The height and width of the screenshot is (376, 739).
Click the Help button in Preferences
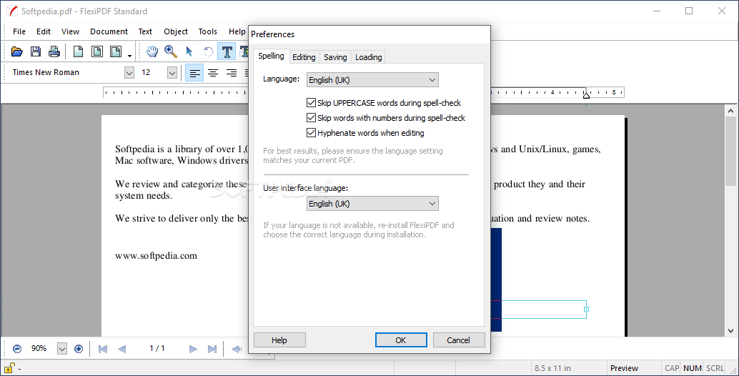pyautogui.click(x=279, y=340)
